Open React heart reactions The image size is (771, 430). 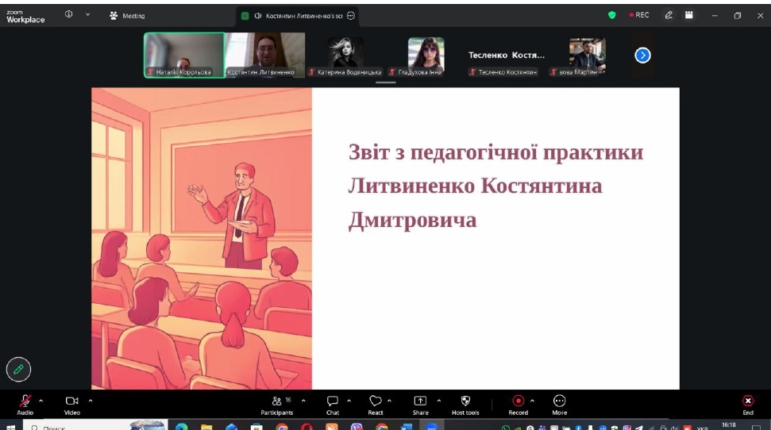(375, 405)
